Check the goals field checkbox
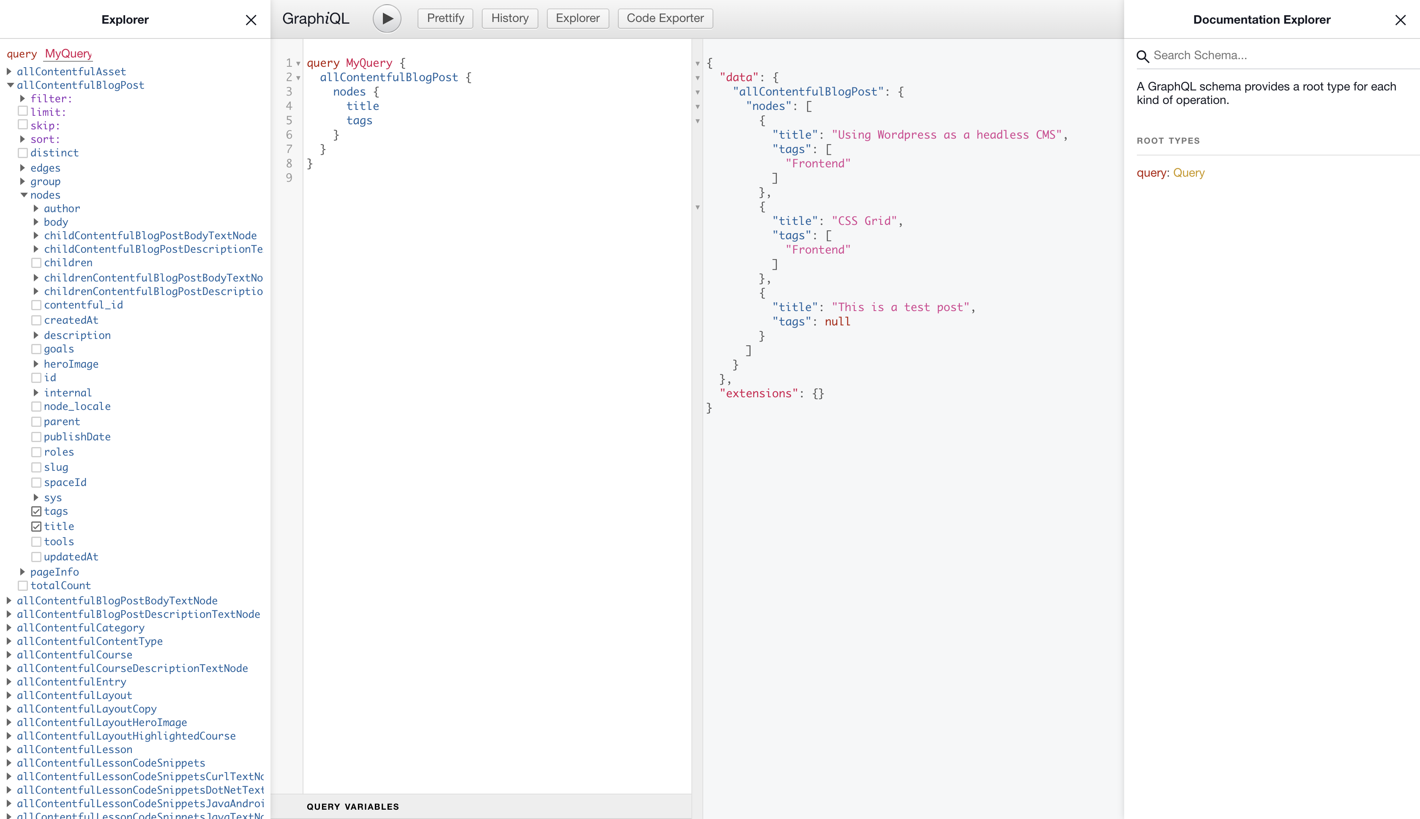The height and width of the screenshot is (819, 1420). [x=36, y=349]
